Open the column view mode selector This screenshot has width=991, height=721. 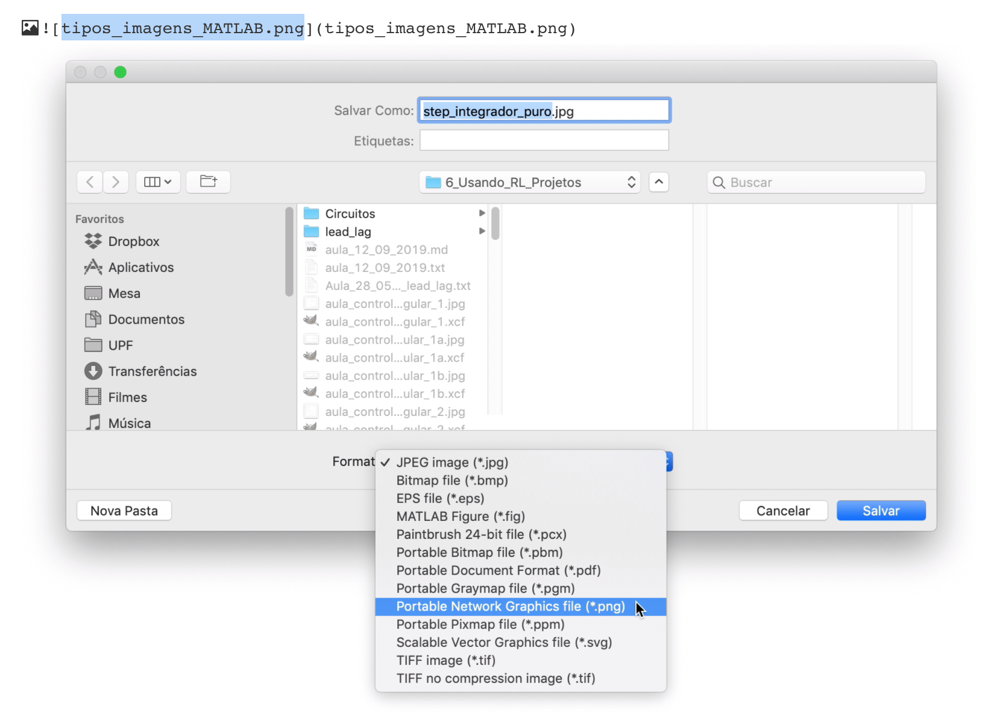tap(158, 181)
